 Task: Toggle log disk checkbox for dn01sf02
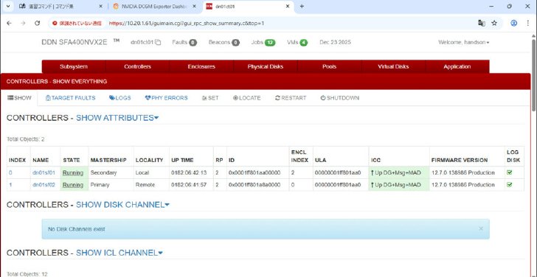(509, 184)
